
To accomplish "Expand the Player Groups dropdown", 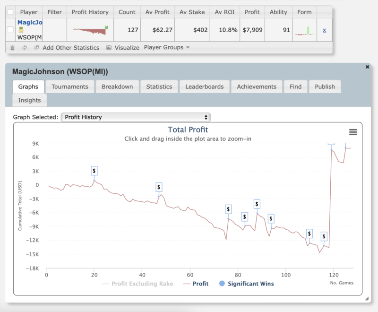I will click(166, 48).
